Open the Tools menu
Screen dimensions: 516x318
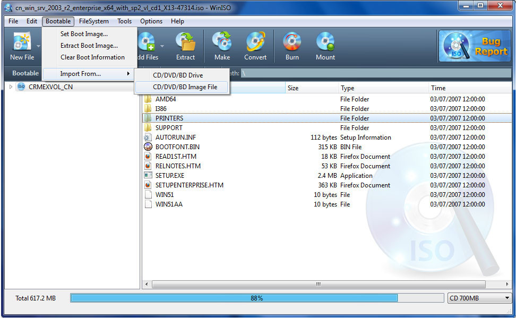[x=124, y=21]
